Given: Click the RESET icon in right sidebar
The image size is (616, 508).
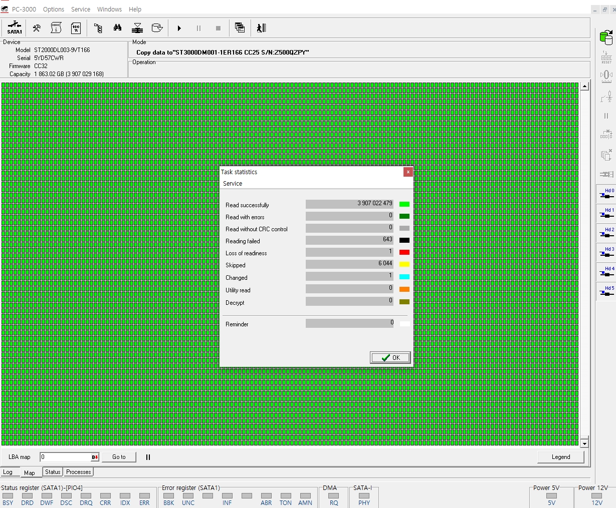Looking at the screenshot, I should point(606,57).
